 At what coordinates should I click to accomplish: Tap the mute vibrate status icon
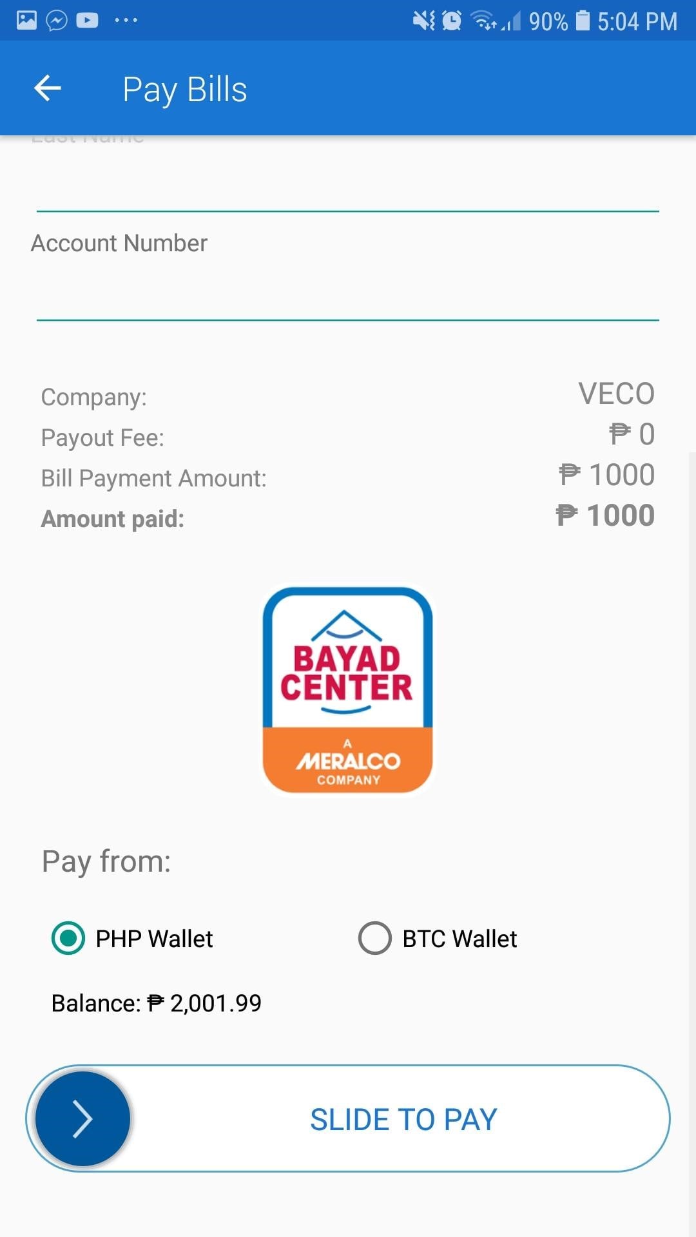[423, 21]
